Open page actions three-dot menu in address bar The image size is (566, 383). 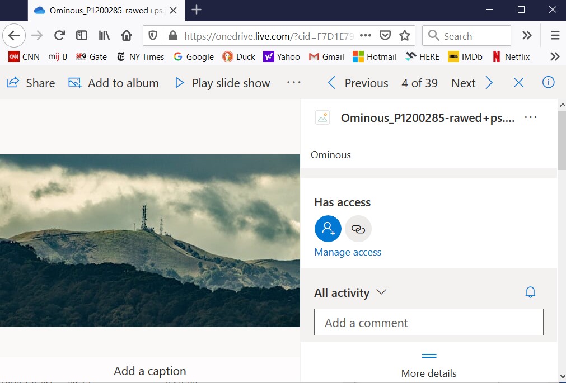click(366, 35)
